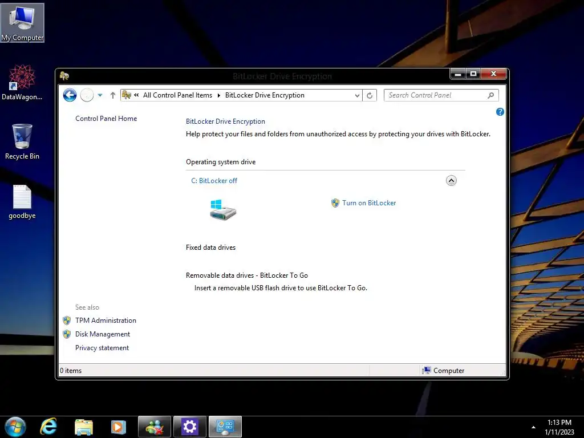Click the Control Panel taskbar button
The image size is (584, 438).
point(225,427)
